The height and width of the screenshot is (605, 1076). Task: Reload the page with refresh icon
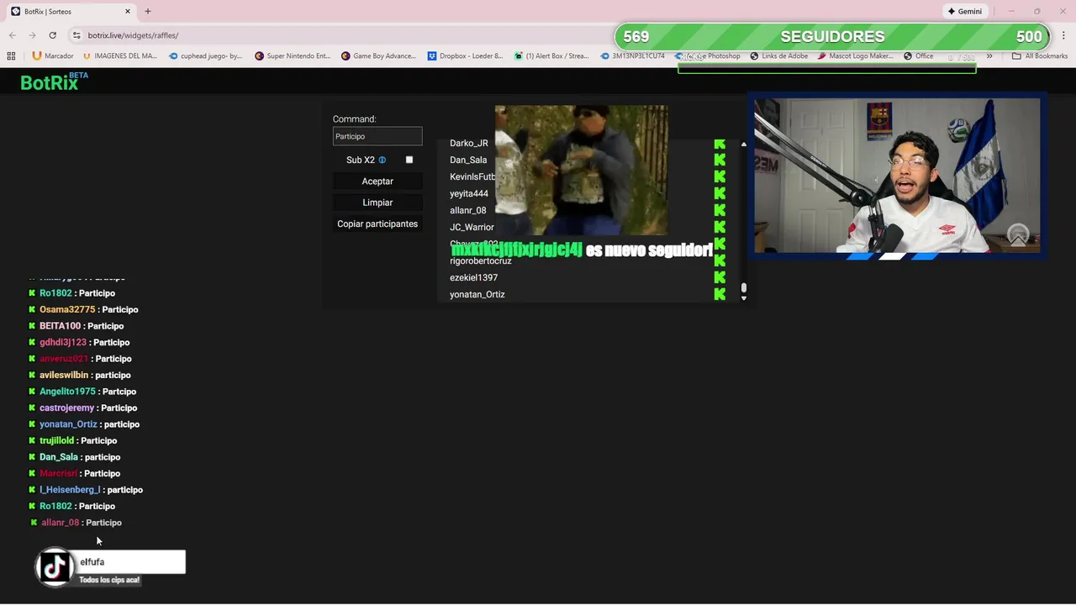52,35
